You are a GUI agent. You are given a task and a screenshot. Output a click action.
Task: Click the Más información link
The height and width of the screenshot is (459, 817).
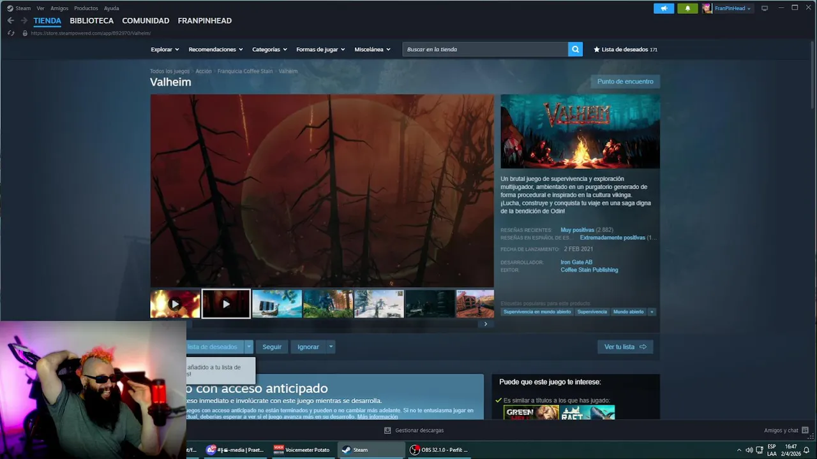pyautogui.click(x=377, y=417)
